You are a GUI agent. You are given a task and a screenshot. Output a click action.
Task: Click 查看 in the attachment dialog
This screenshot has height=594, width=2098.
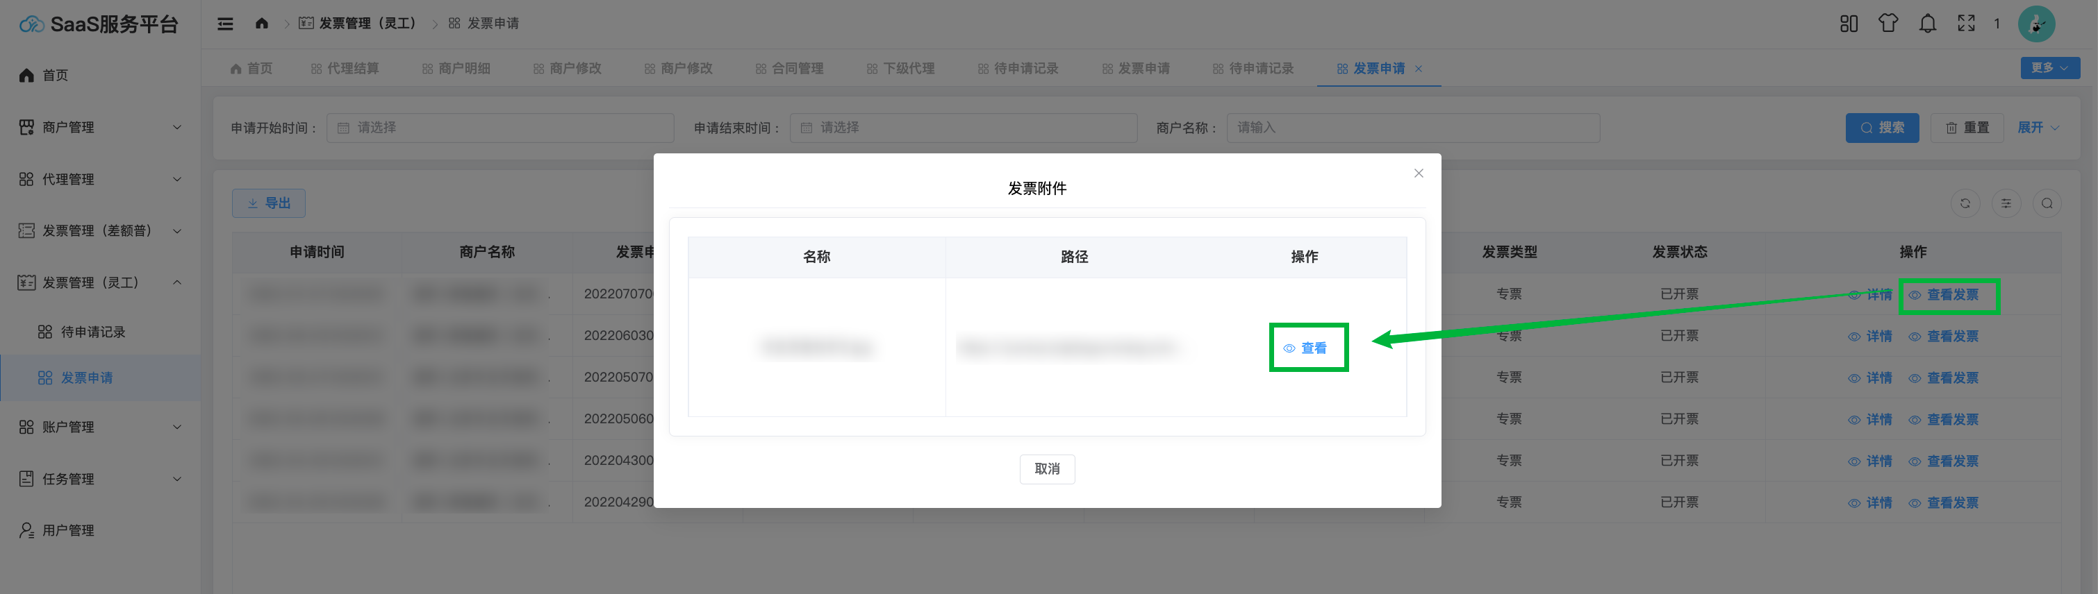(1307, 348)
